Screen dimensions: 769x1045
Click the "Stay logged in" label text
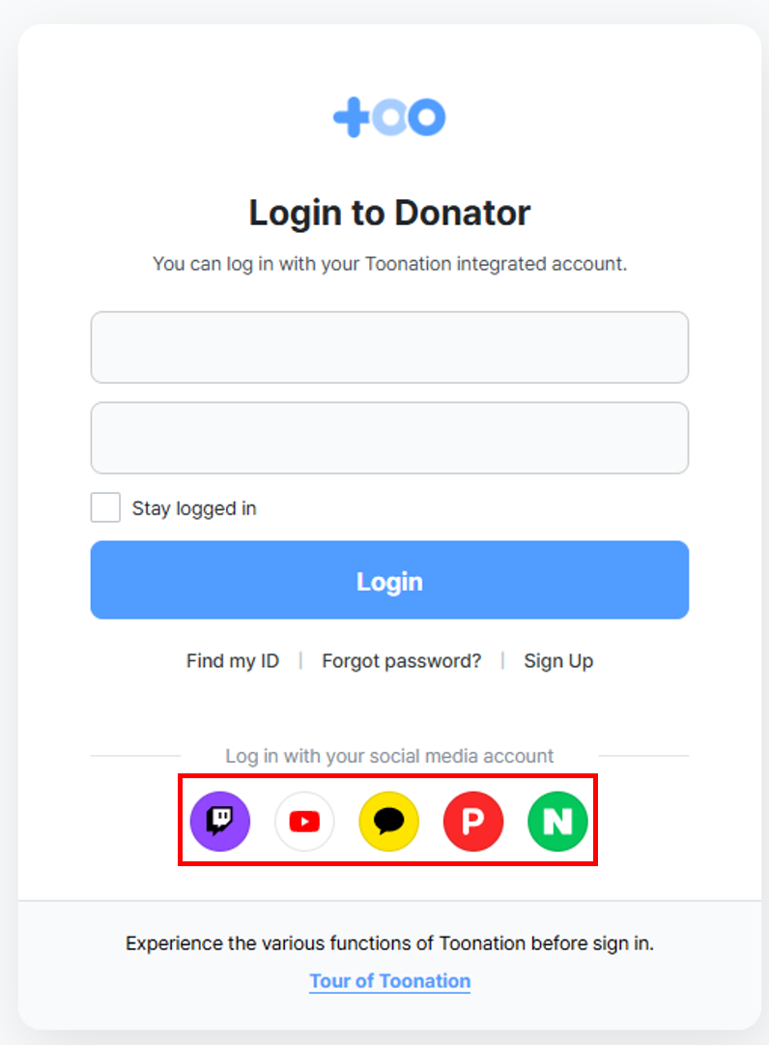194,508
